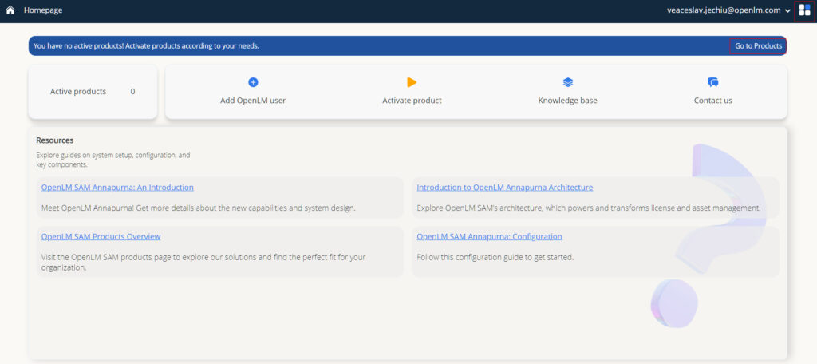
Task: Open the apps grid icon in header
Action: [x=803, y=10]
